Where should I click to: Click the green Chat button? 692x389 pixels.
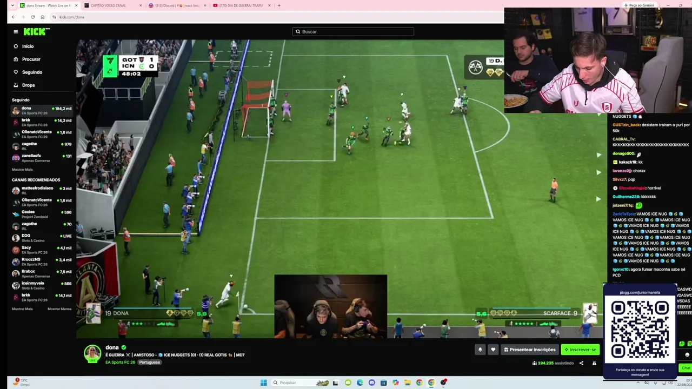click(x=686, y=368)
